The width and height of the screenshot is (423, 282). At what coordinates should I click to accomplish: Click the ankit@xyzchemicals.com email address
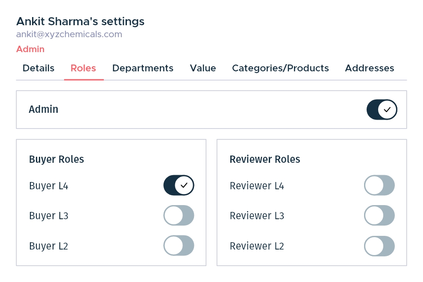pos(69,34)
